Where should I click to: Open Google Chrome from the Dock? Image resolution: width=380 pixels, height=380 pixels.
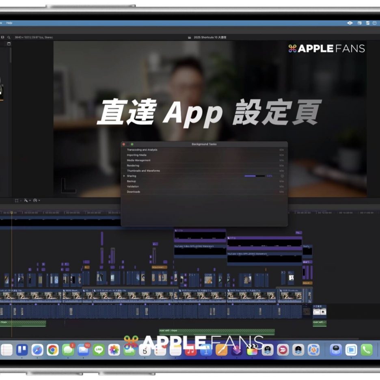click(52, 350)
